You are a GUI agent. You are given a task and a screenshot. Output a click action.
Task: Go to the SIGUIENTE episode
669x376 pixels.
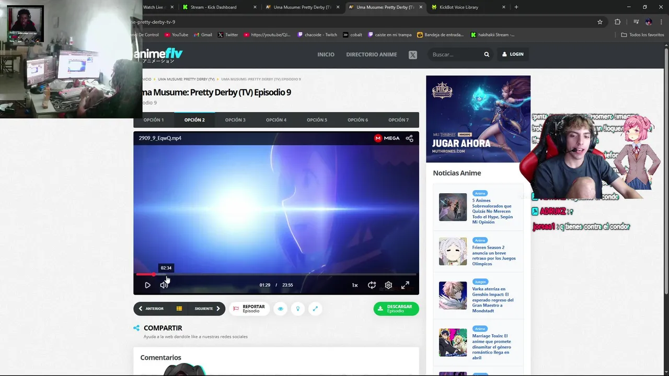coord(207,309)
